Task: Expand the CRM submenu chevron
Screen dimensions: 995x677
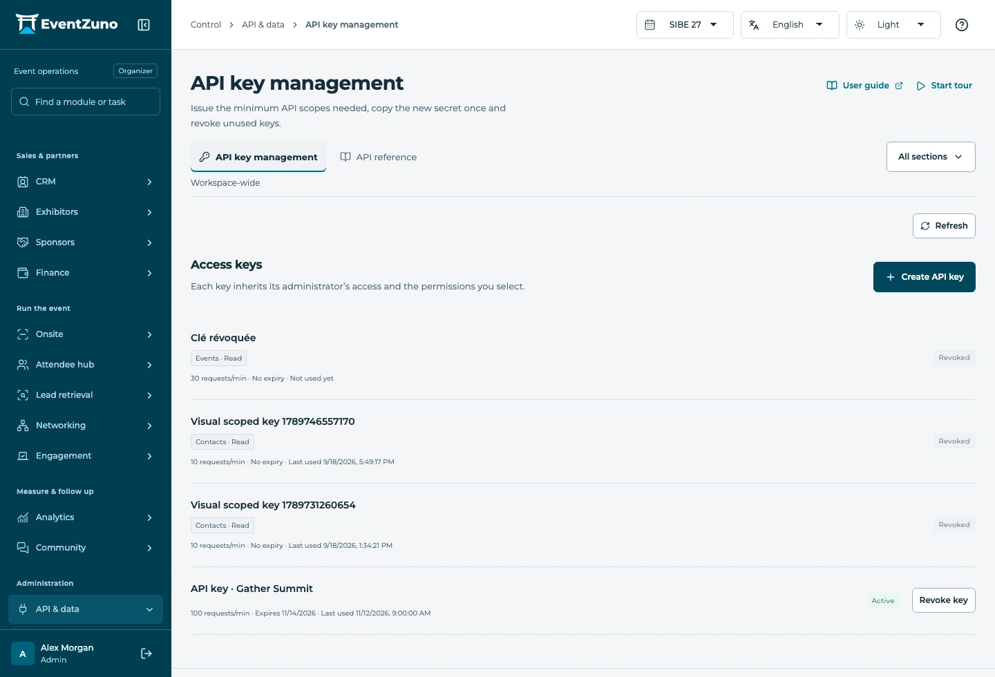Action: (x=149, y=182)
